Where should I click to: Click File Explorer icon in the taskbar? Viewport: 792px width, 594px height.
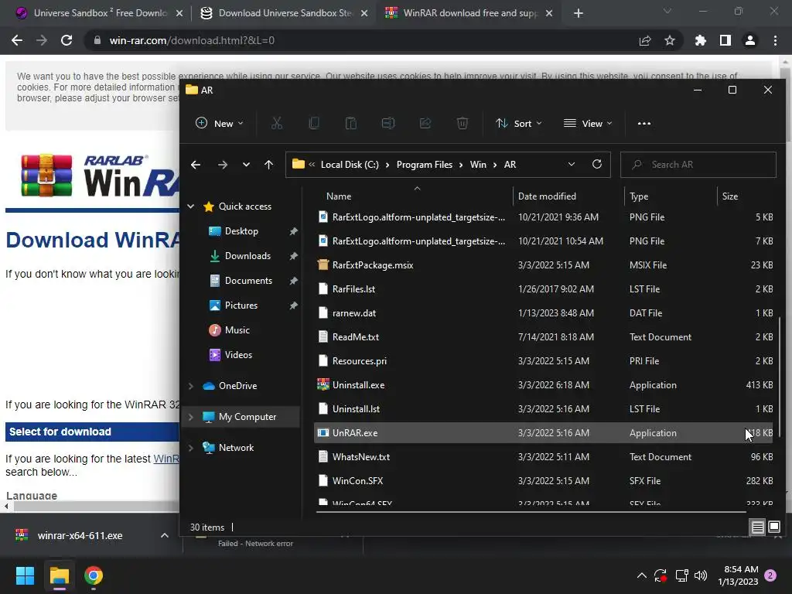pos(59,575)
